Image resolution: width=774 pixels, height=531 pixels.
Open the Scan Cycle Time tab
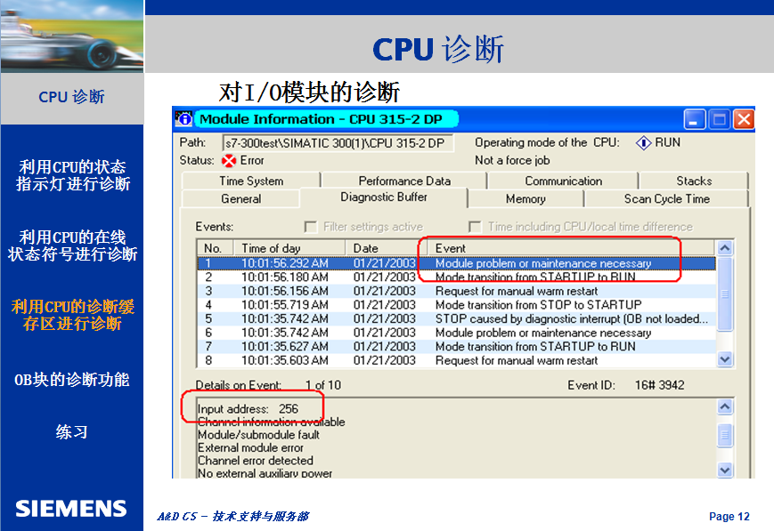click(x=666, y=198)
